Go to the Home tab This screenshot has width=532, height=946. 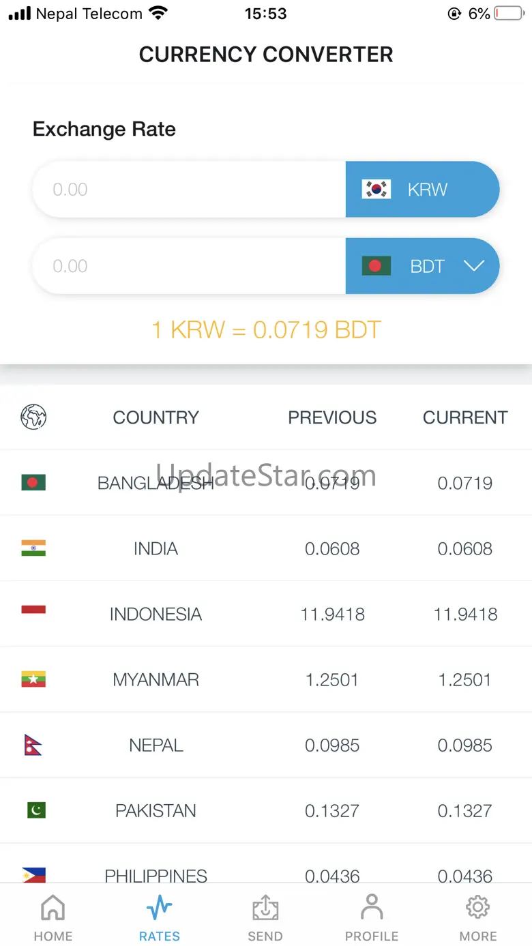[53, 917]
